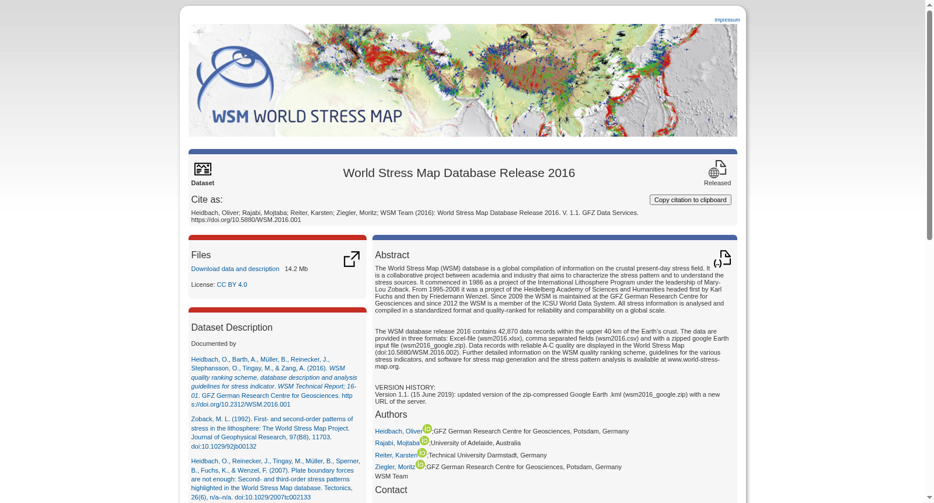Click the WSM World Stress Map logo
This screenshot has width=934, height=503.
pyautogui.click(x=299, y=85)
